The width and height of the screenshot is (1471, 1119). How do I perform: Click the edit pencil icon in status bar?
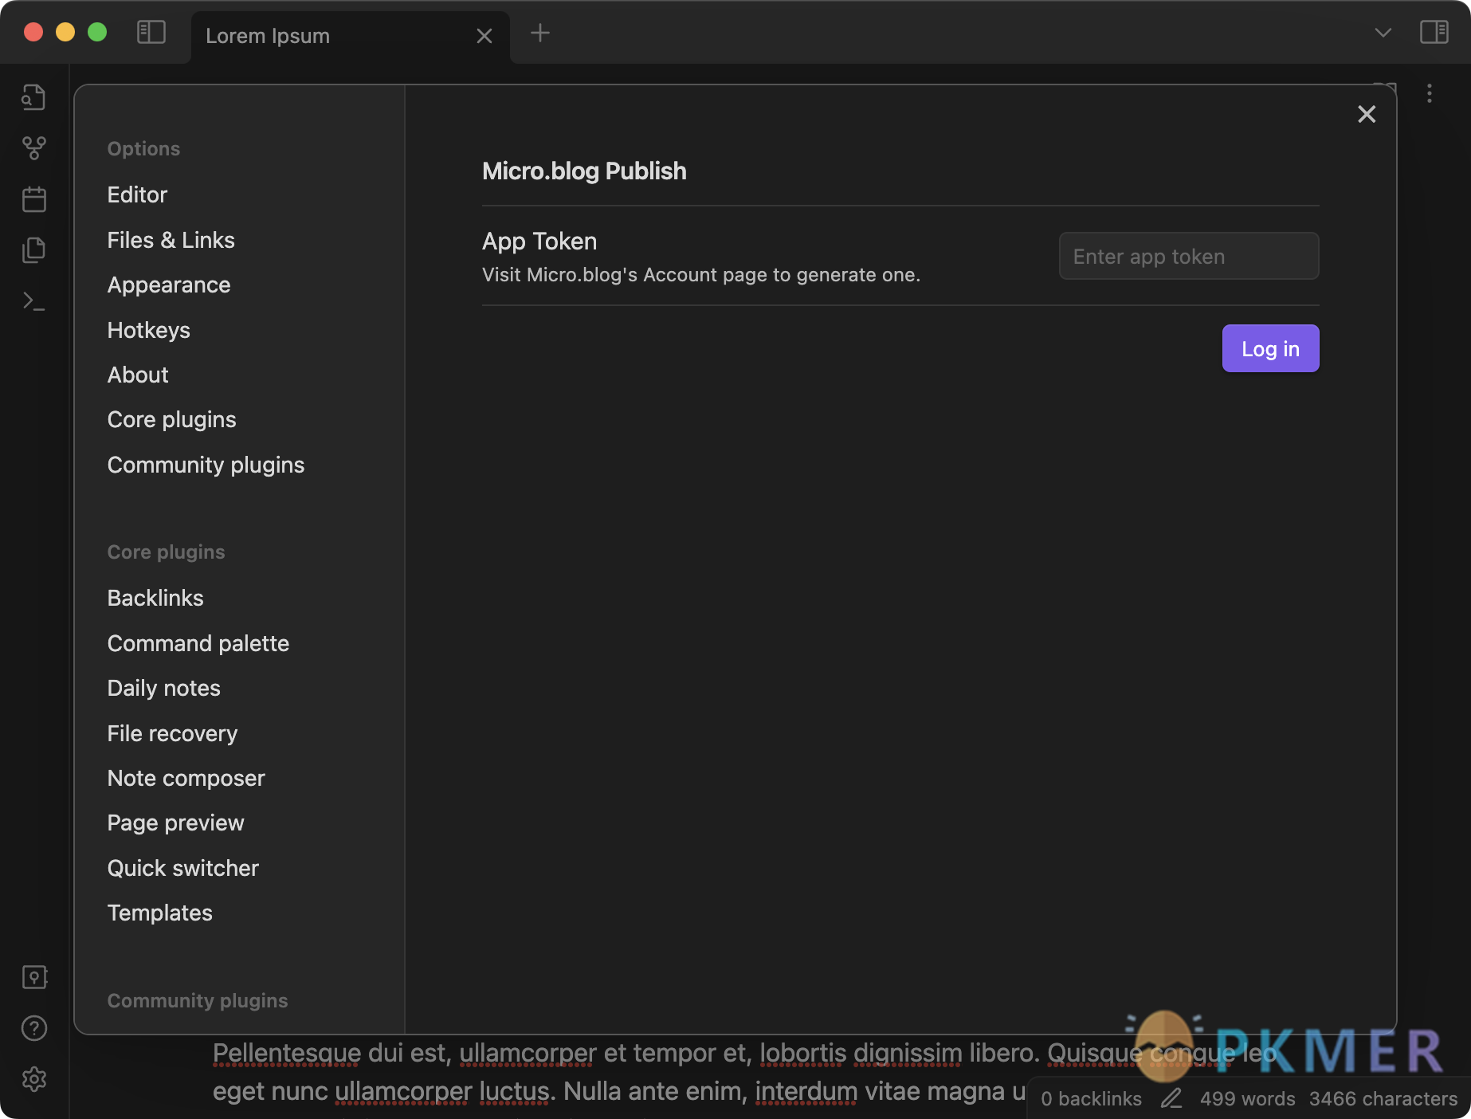1171,1098
